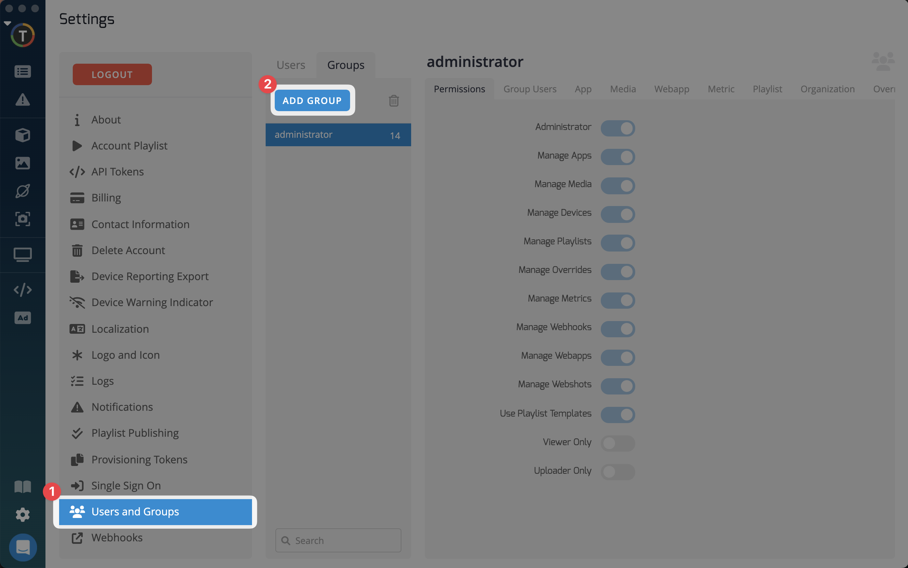This screenshot has width=908, height=568.
Task: Open the Group Users tab
Action: point(530,89)
